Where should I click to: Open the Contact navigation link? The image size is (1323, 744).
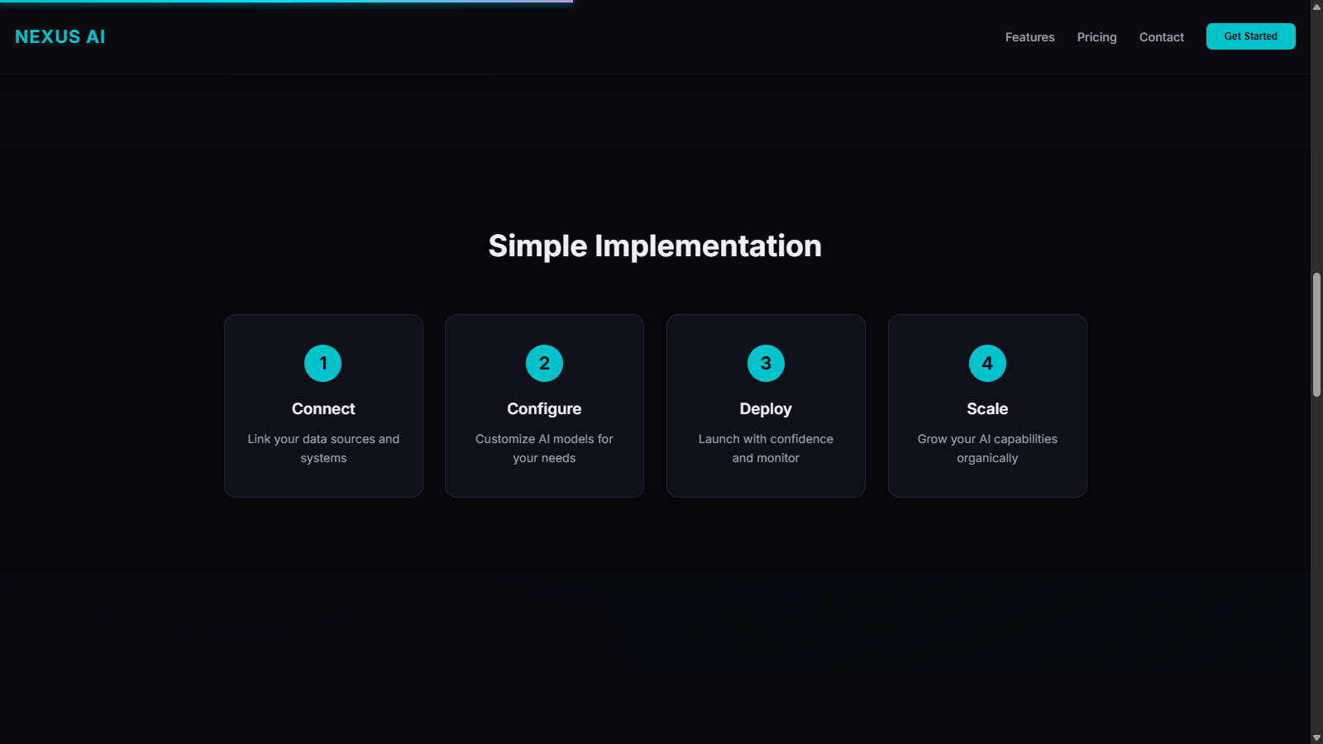coord(1161,37)
